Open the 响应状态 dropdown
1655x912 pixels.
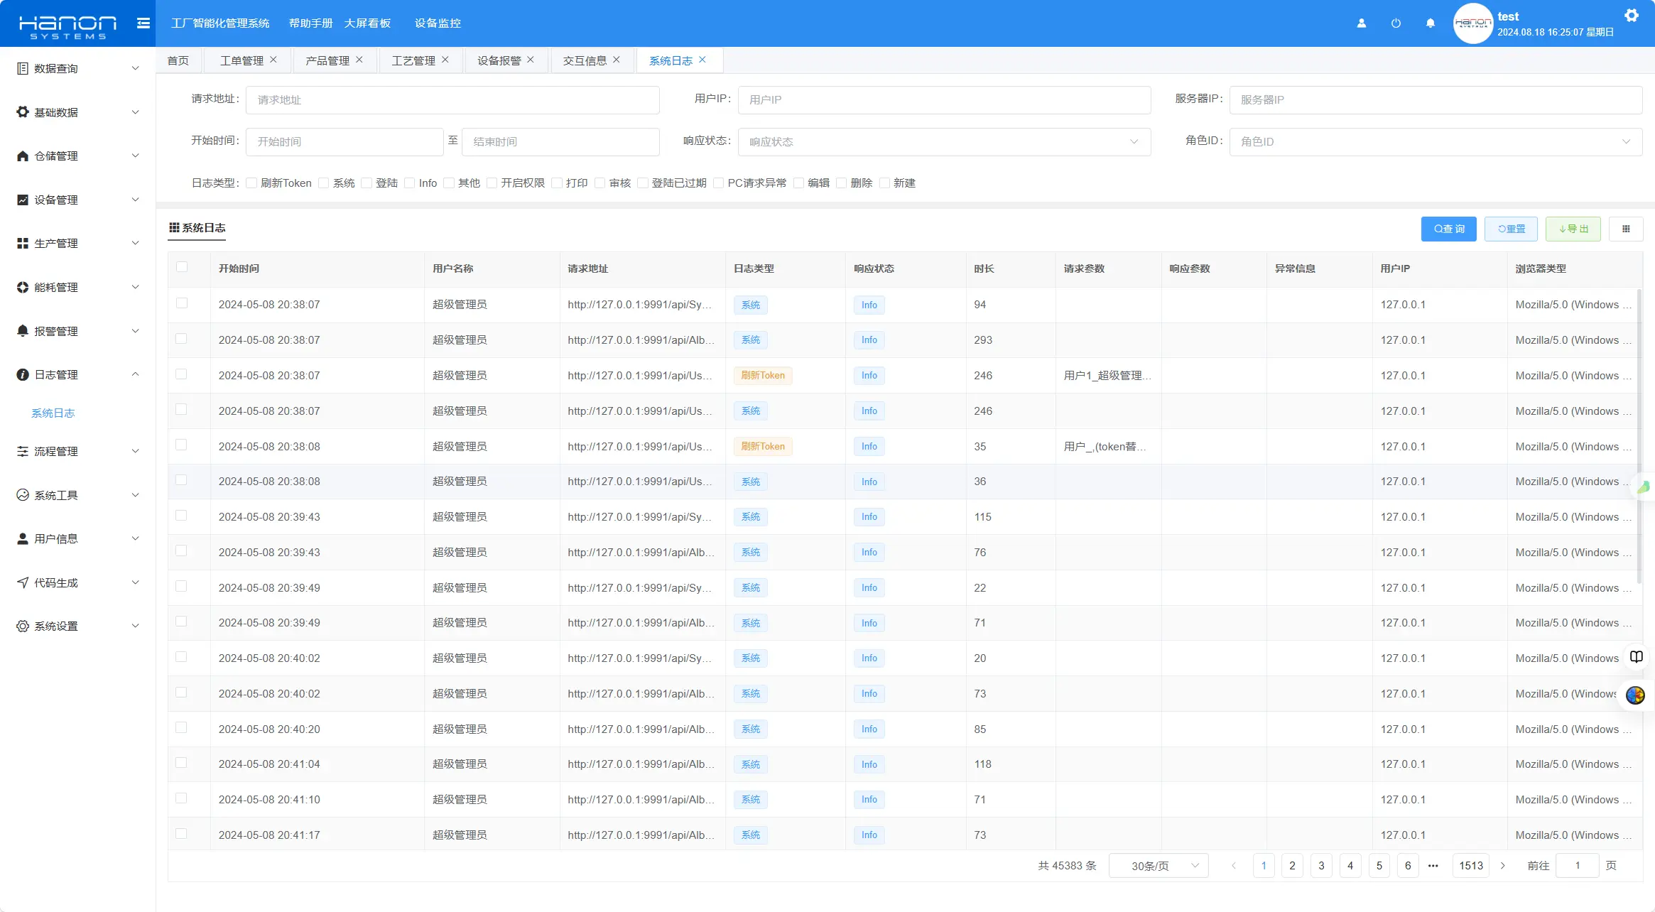[944, 142]
